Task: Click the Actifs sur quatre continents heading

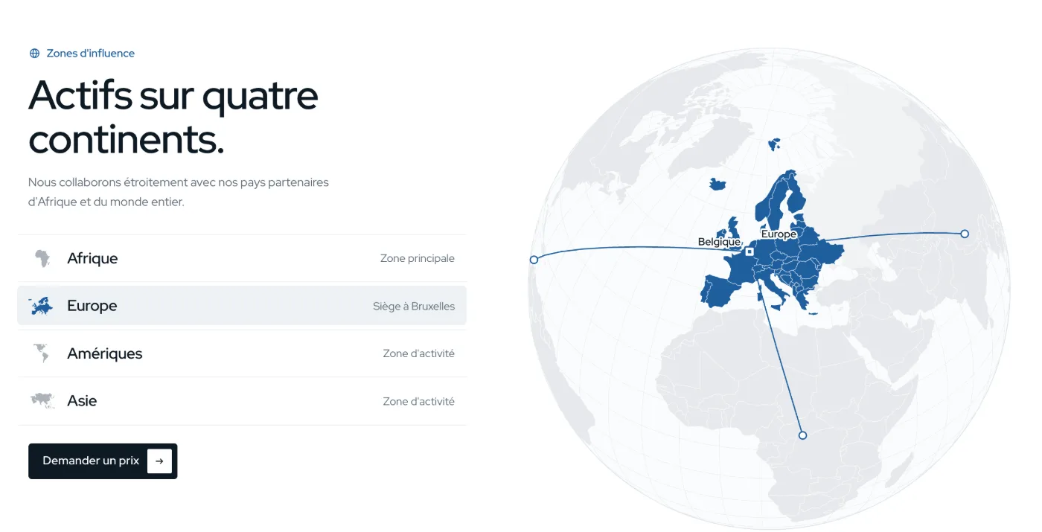Action: point(173,117)
